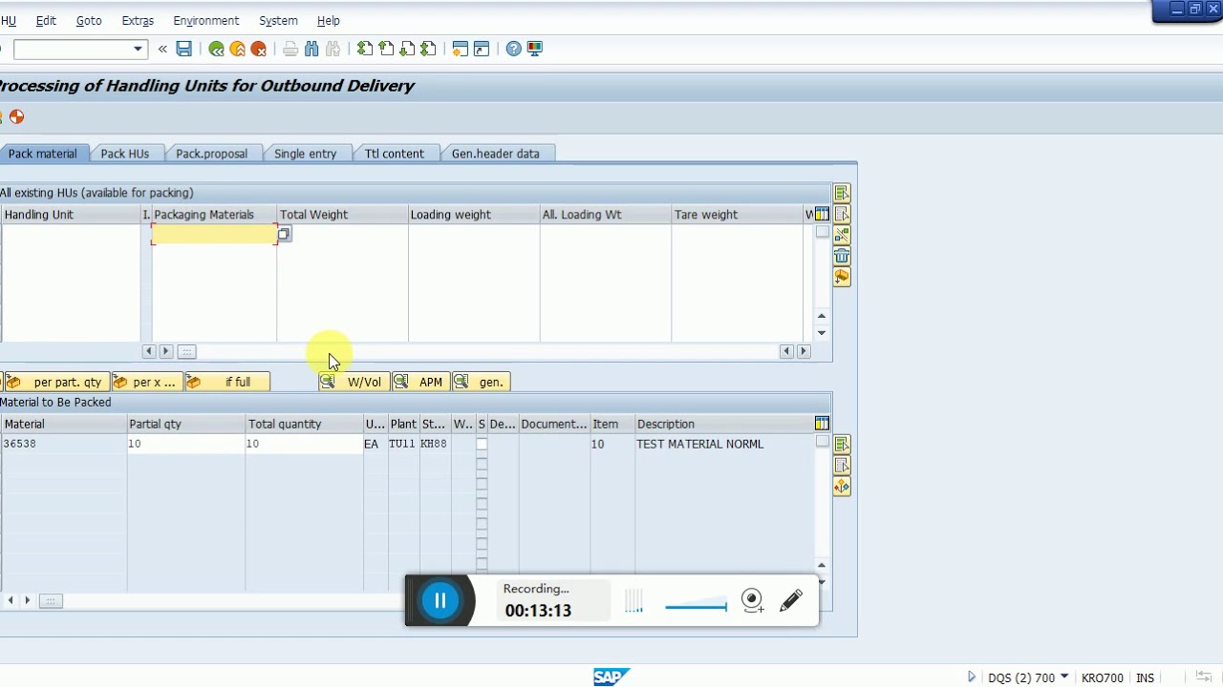Click the Select All icon beside the HU table
The width and height of the screenshot is (1223, 687).
pyautogui.click(x=842, y=194)
